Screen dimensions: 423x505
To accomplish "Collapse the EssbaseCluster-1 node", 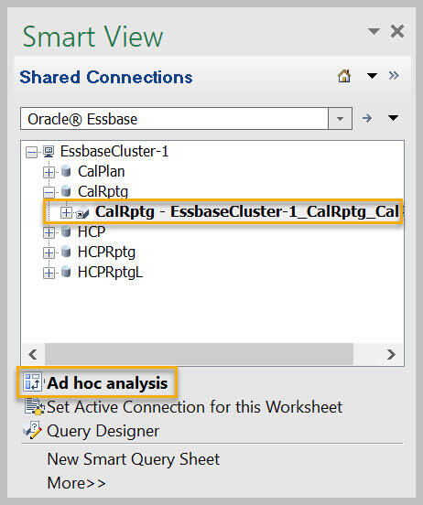I will 32,152.
